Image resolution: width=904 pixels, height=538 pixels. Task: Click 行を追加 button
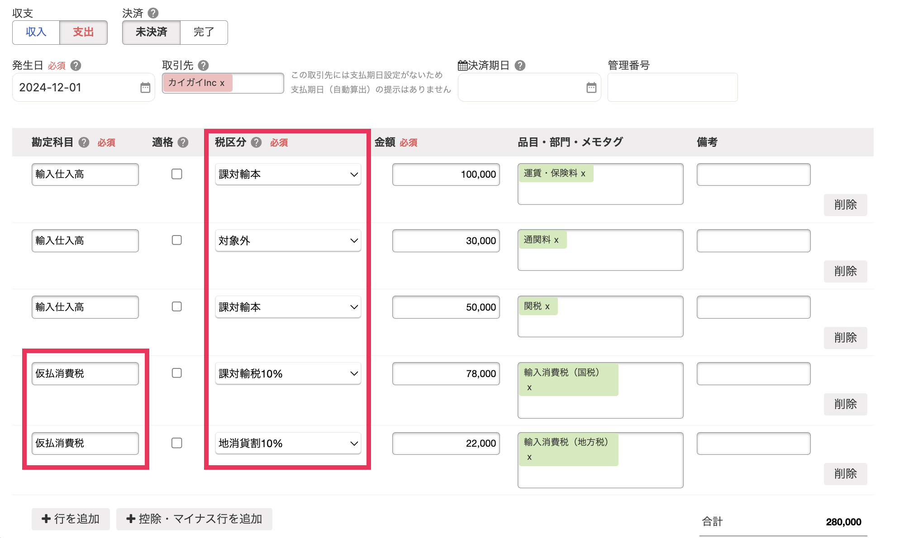pos(71,519)
